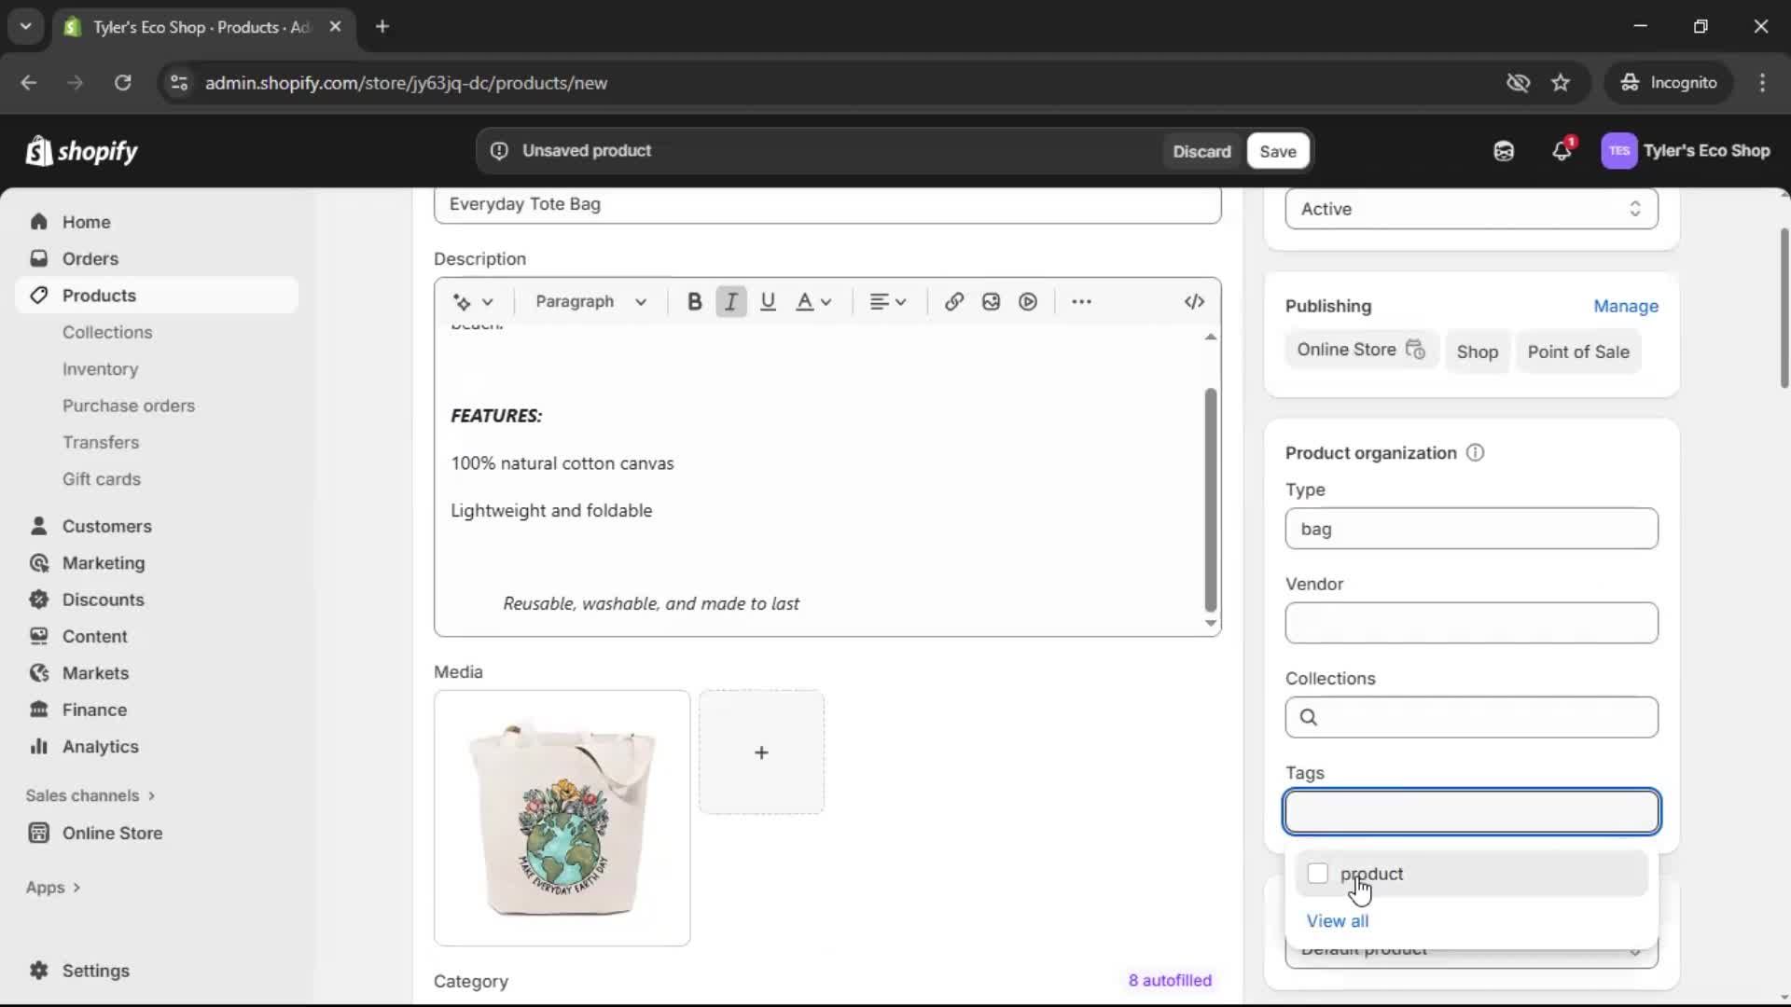
Task: Insert an image into the description
Action: click(x=990, y=301)
